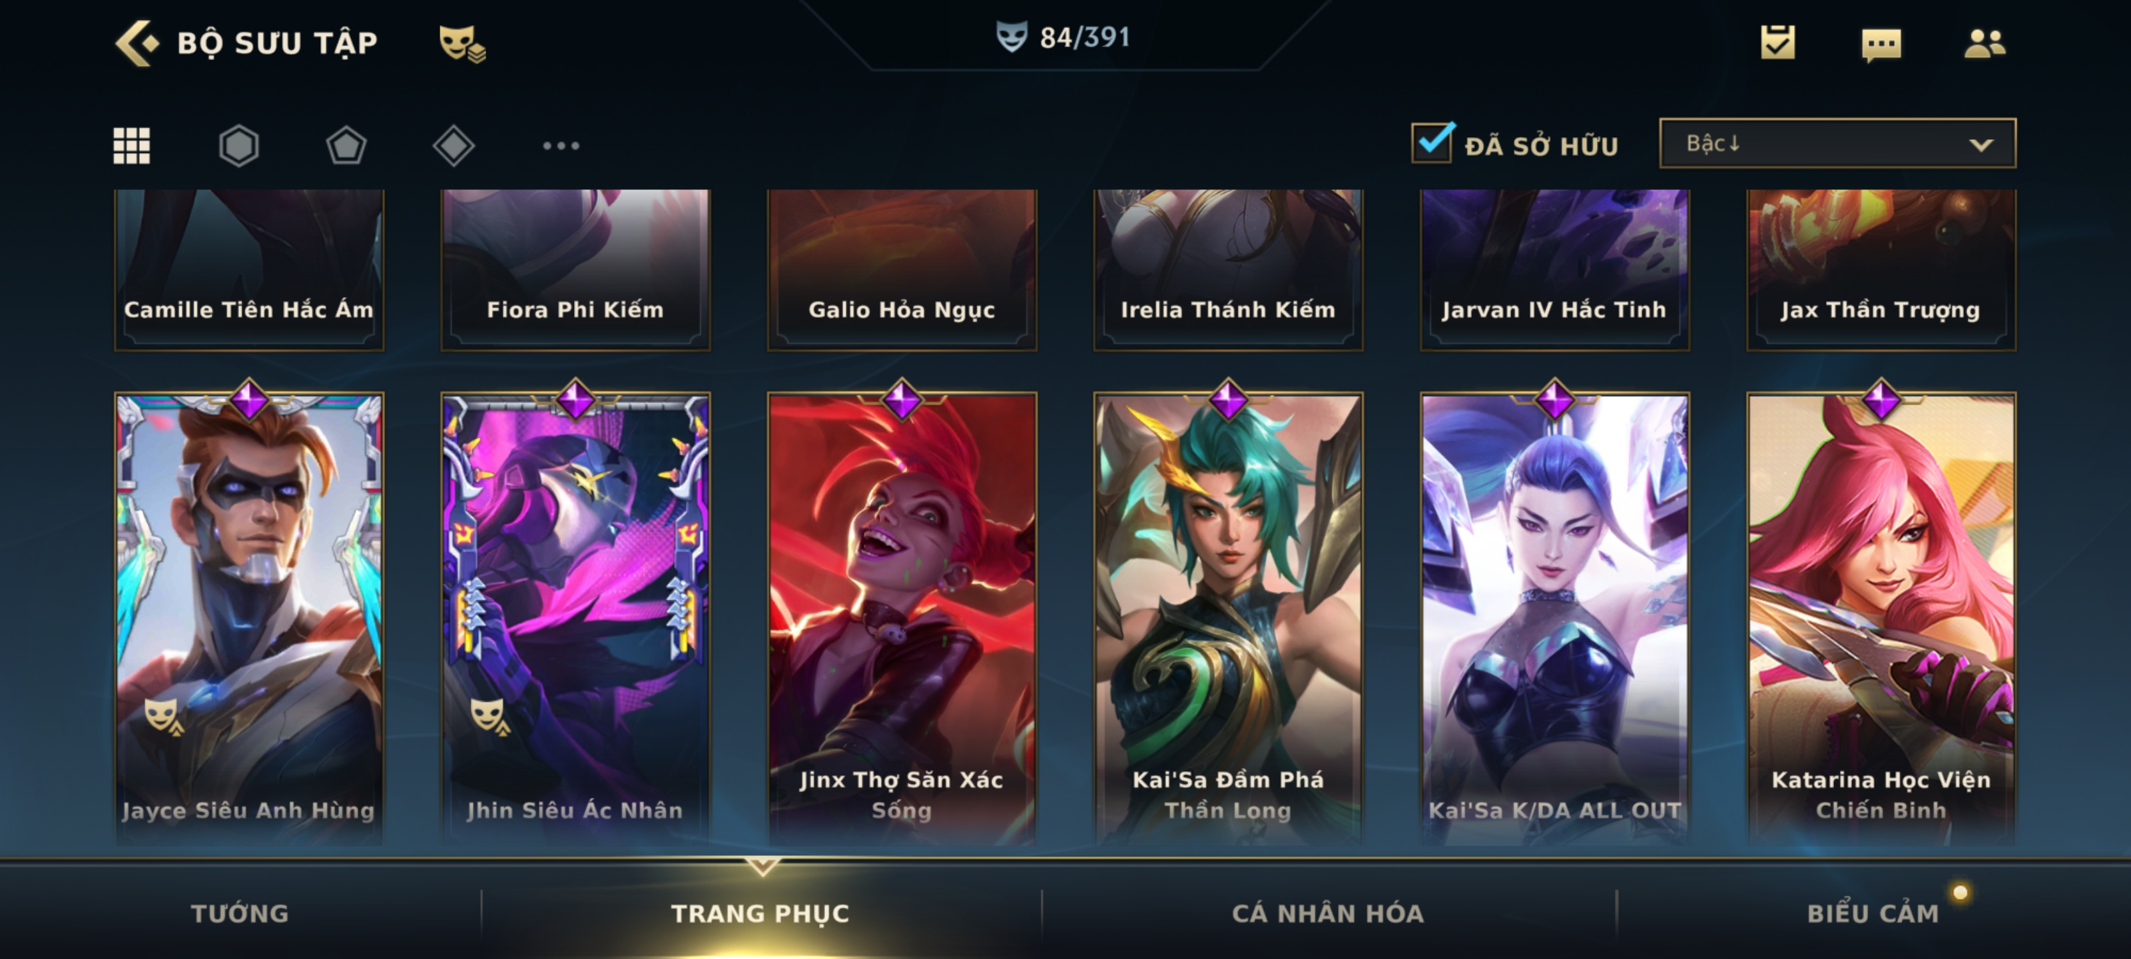The width and height of the screenshot is (2131, 959).
Task: Select the Jayce Siêu Anh Hùng skin
Action: [249, 617]
